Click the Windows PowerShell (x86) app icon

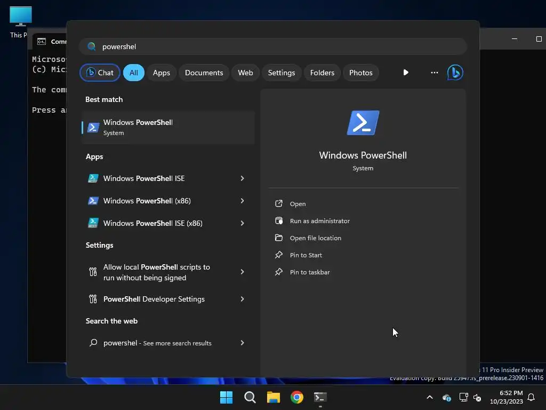pyautogui.click(x=93, y=201)
